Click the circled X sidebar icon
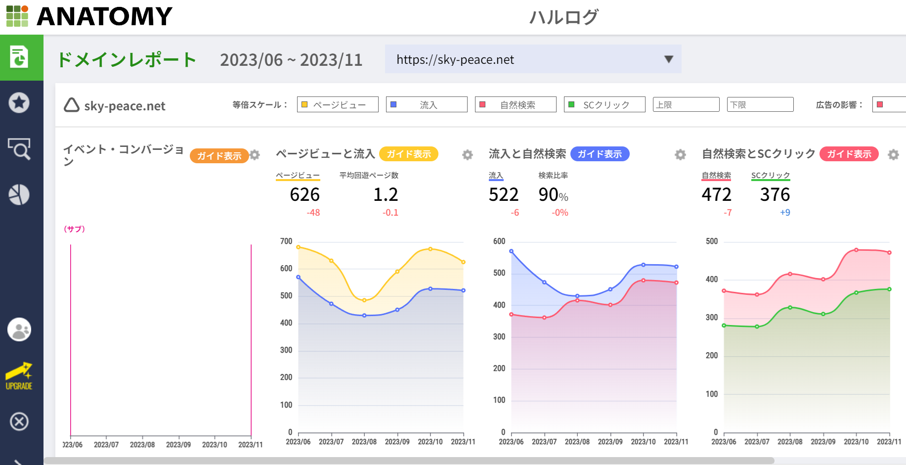906x465 pixels. (x=19, y=421)
